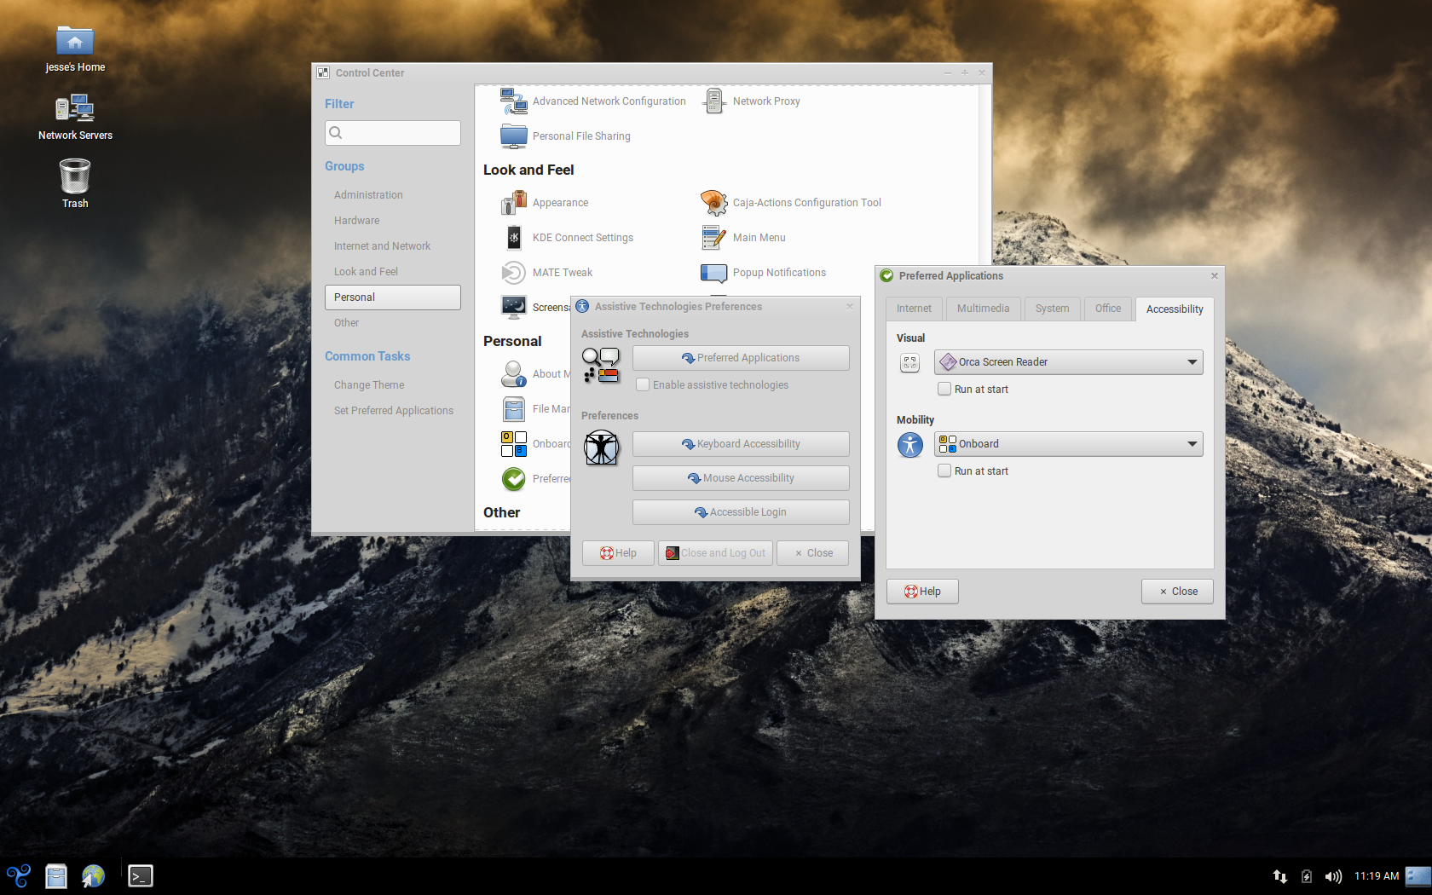The width and height of the screenshot is (1432, 895).
Task: Switch to the Multimedia tab
Action: 983,309
